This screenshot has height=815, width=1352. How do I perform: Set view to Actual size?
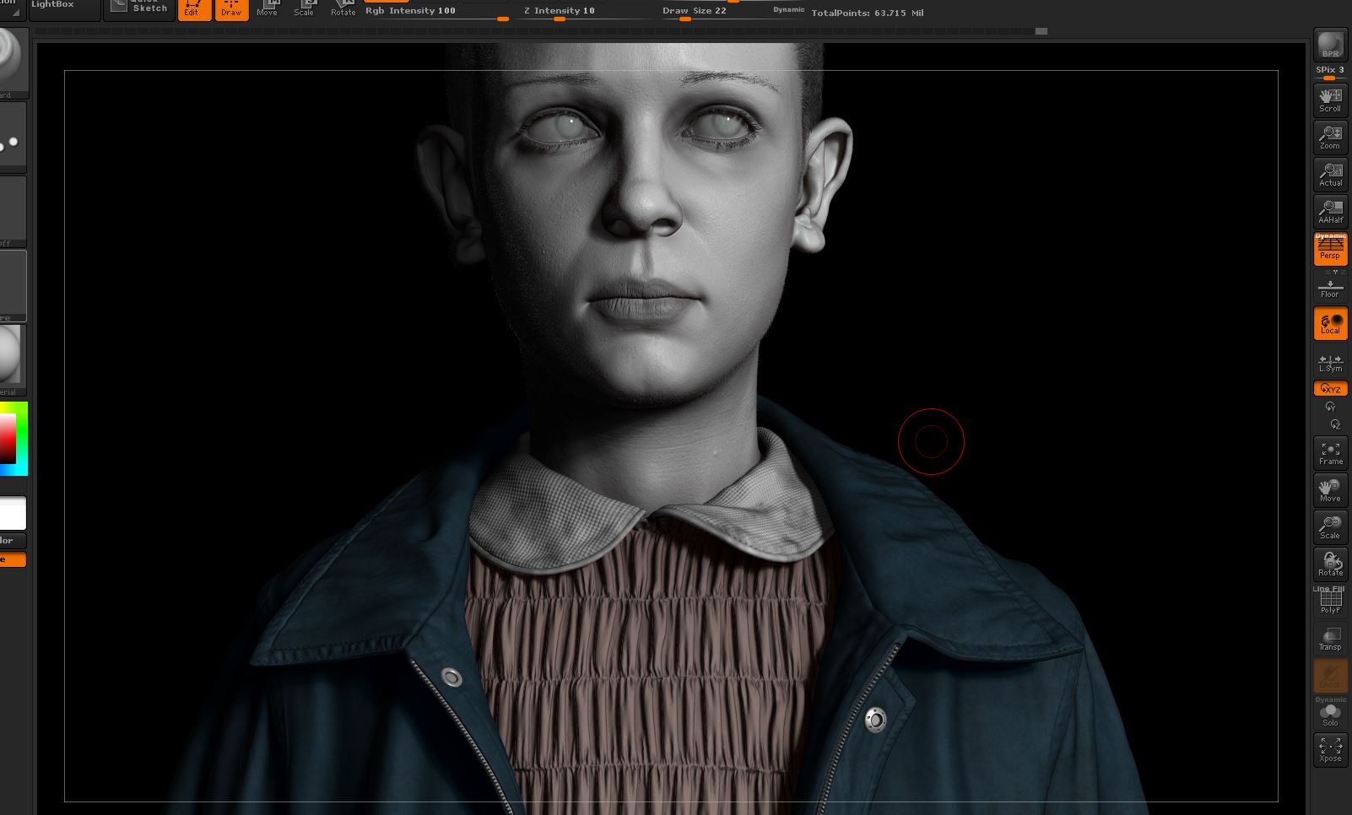(x=1330, y=174)
